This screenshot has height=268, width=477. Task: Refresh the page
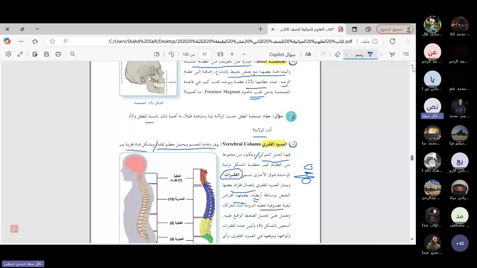point(392,41)
